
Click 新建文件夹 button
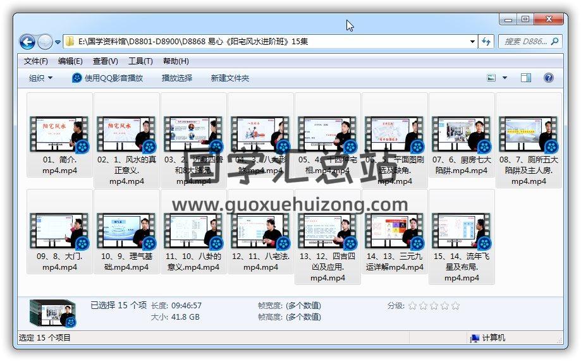pyautogui.click(x=229, y=78)
